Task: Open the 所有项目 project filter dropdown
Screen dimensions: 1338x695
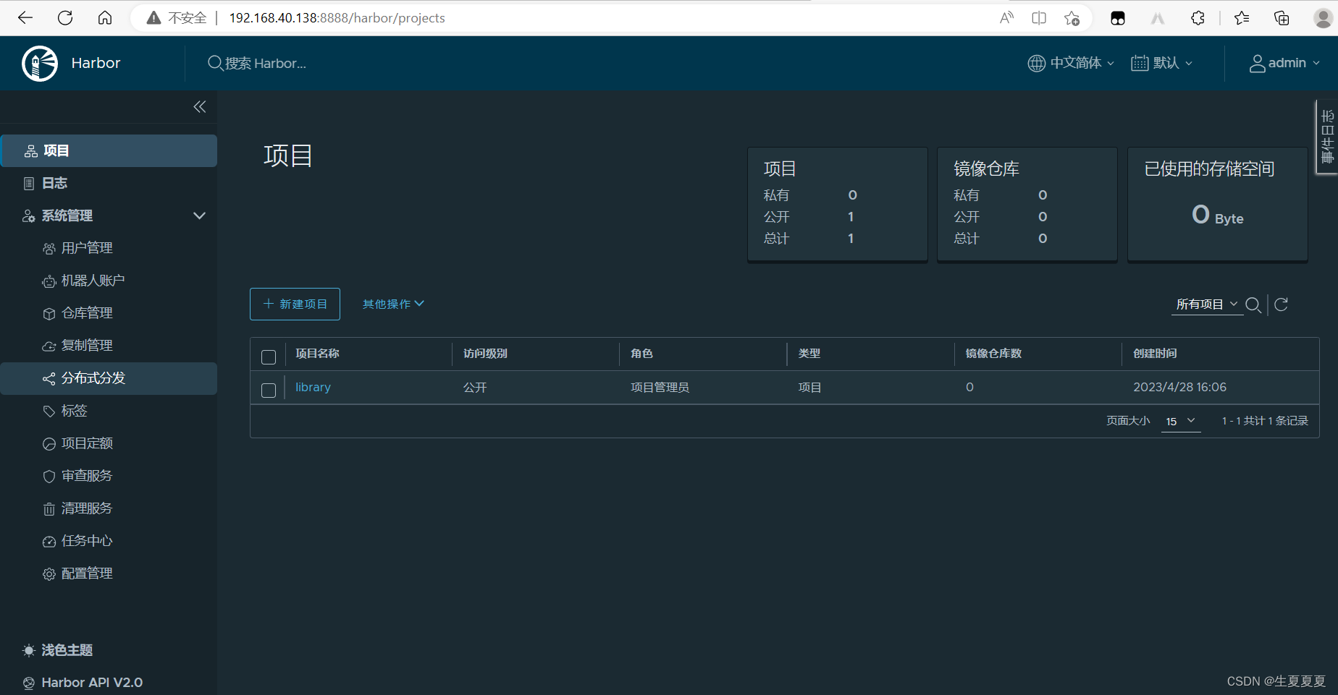Action: (x=1206, y=304)
